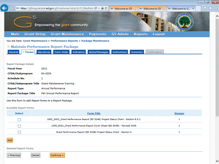
Task: Switch to the Alerts/Messages tab
Action: click(x=99, y=52)
